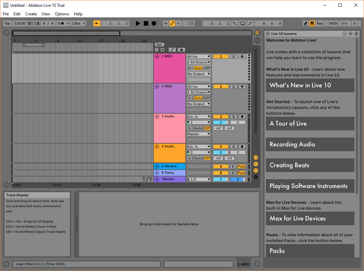The height and width of the screenshot is (271, 364).
Task: Click previous locator arrow icon
Action: coord(157,50)
